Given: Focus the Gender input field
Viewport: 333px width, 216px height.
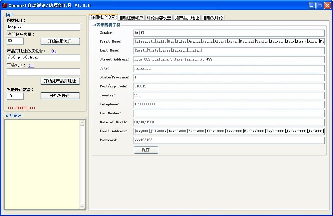Looking at the screenshot, I should [229, 33].
